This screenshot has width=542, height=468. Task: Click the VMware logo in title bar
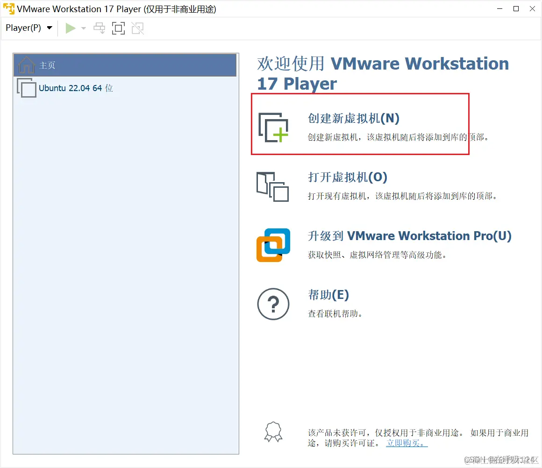tap(8, 9)
